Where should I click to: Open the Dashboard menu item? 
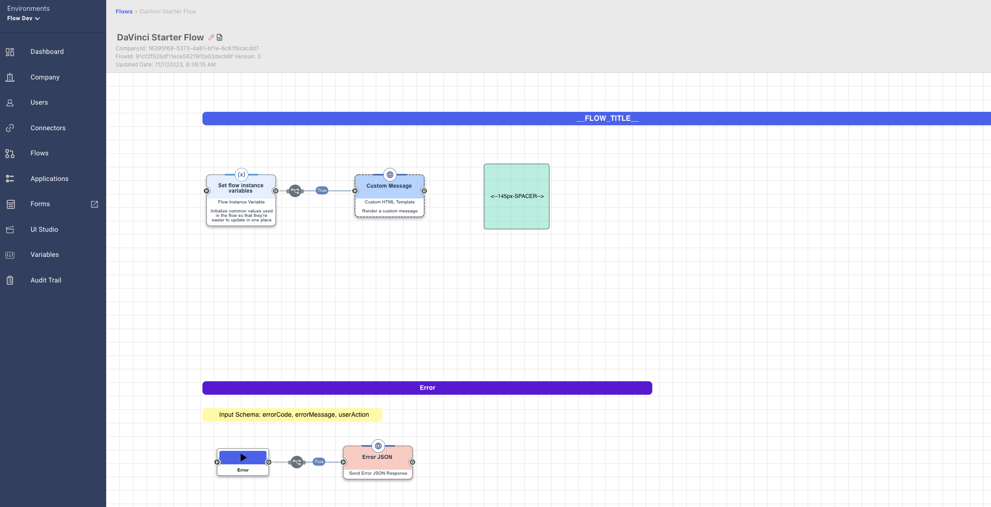pos(47,52)
